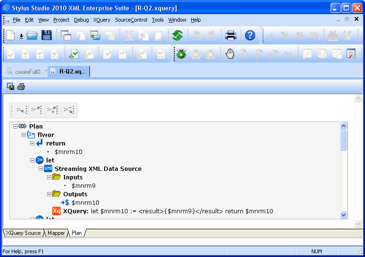Open the Debug menu
Image resolution: width=365 pixels, height=257 pixels.
tap(81, 20)
